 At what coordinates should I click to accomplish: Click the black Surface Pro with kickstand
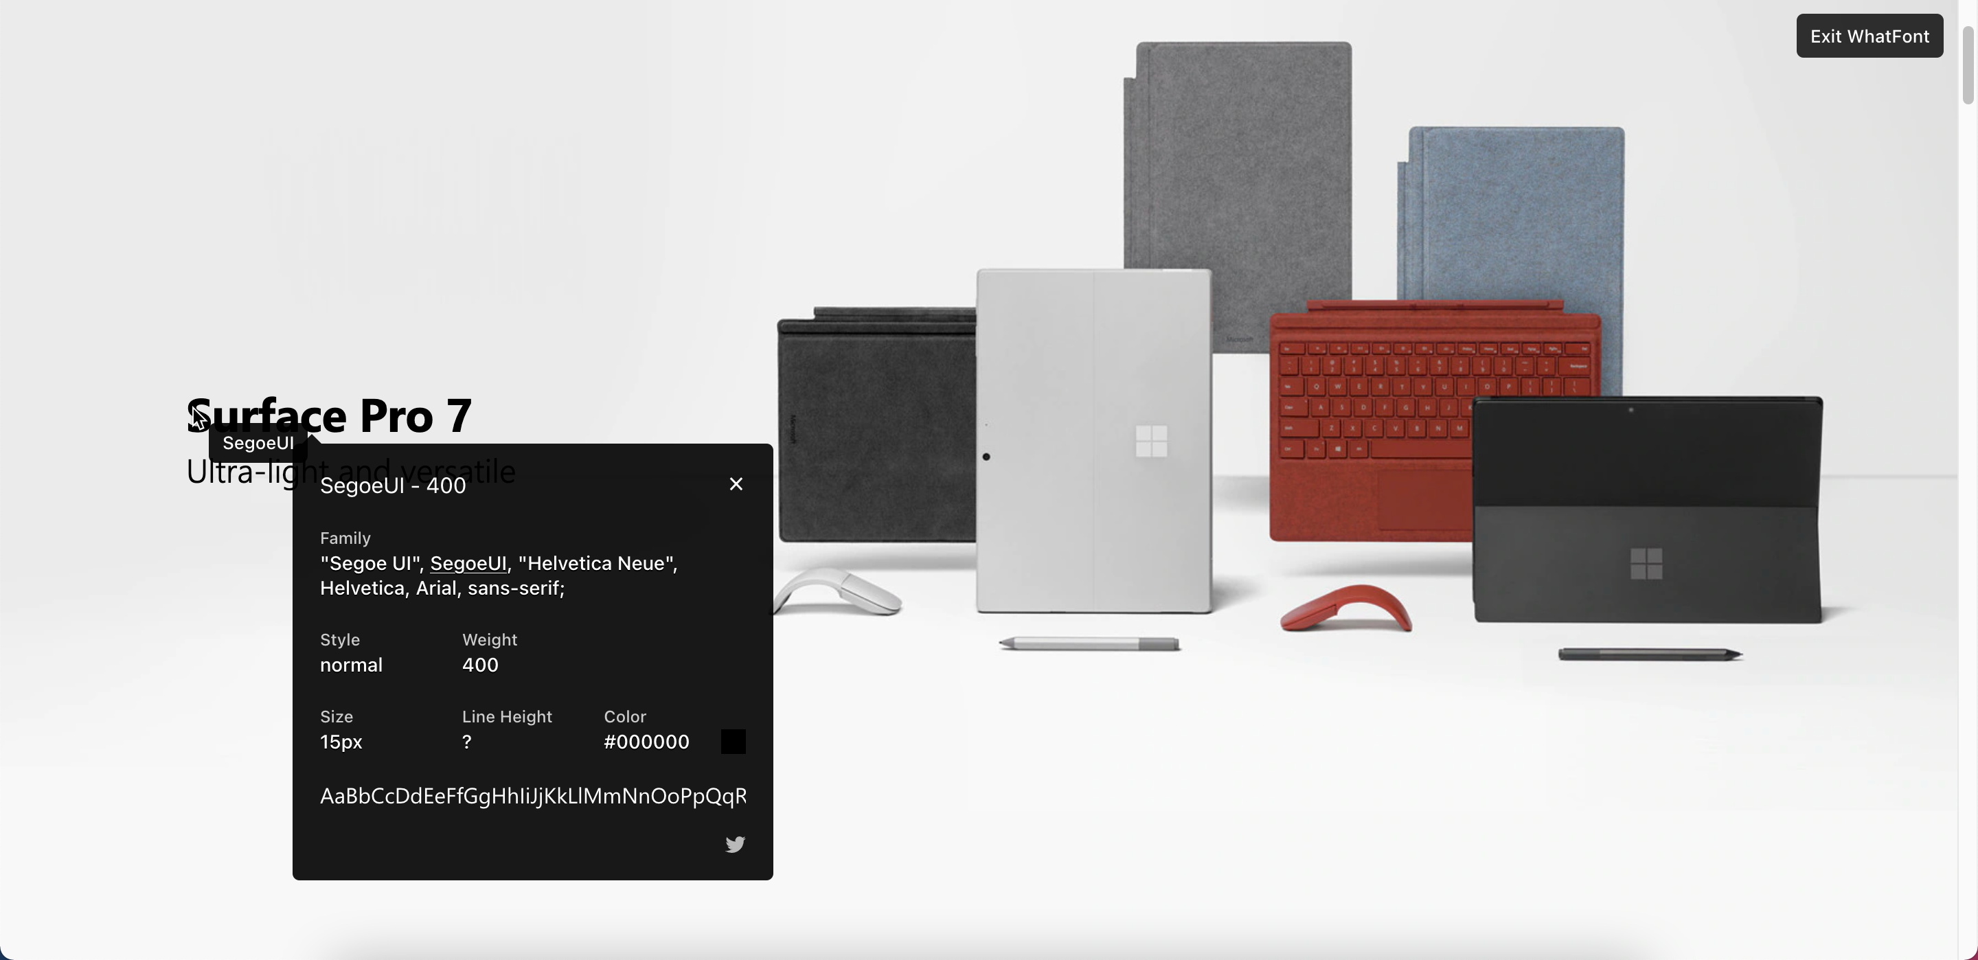click(x=1648, y=510)
